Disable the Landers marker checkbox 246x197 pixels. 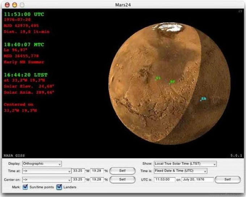point(59,187)
